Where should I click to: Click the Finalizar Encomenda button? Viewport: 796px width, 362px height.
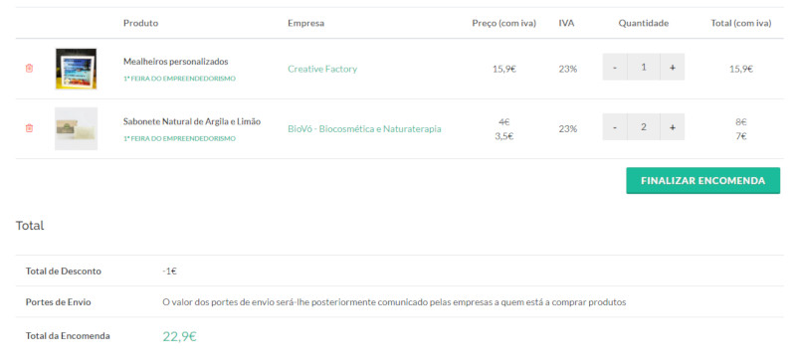(703, 181)
